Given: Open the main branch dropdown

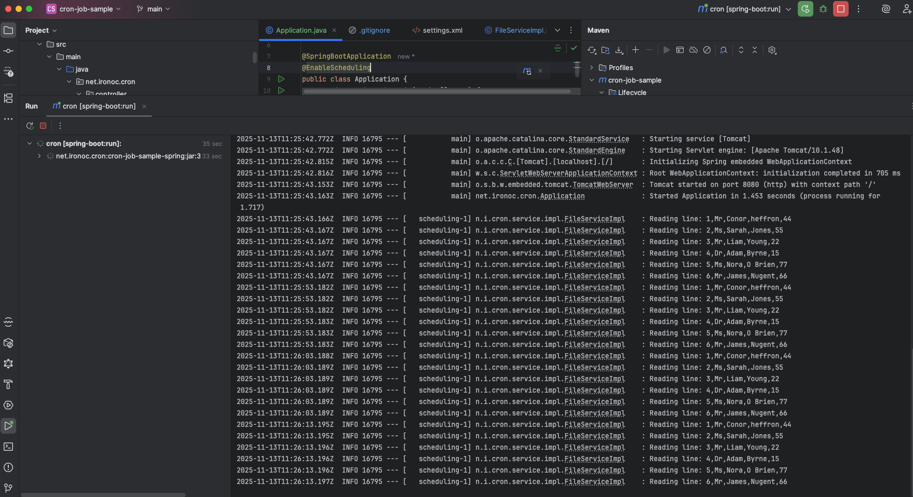Looking at the screenshot, I should 153,9.
